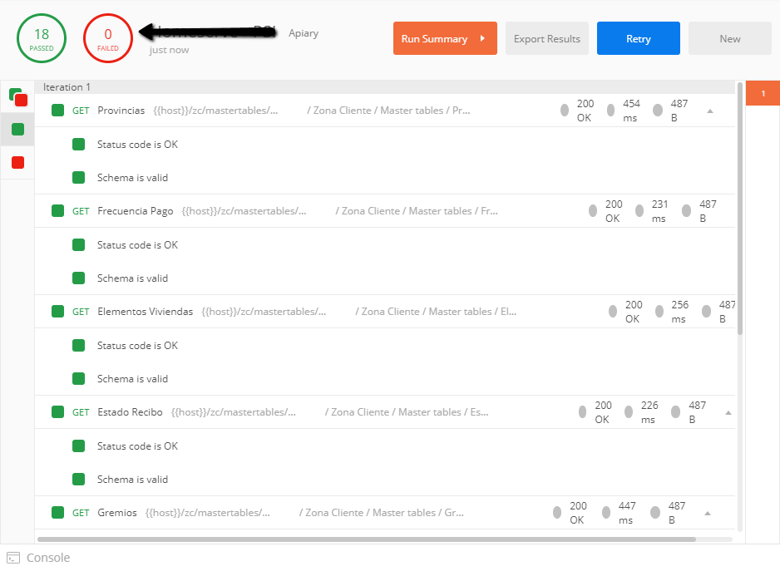Click green status square beside Estado Recibo request

point(57,411)
